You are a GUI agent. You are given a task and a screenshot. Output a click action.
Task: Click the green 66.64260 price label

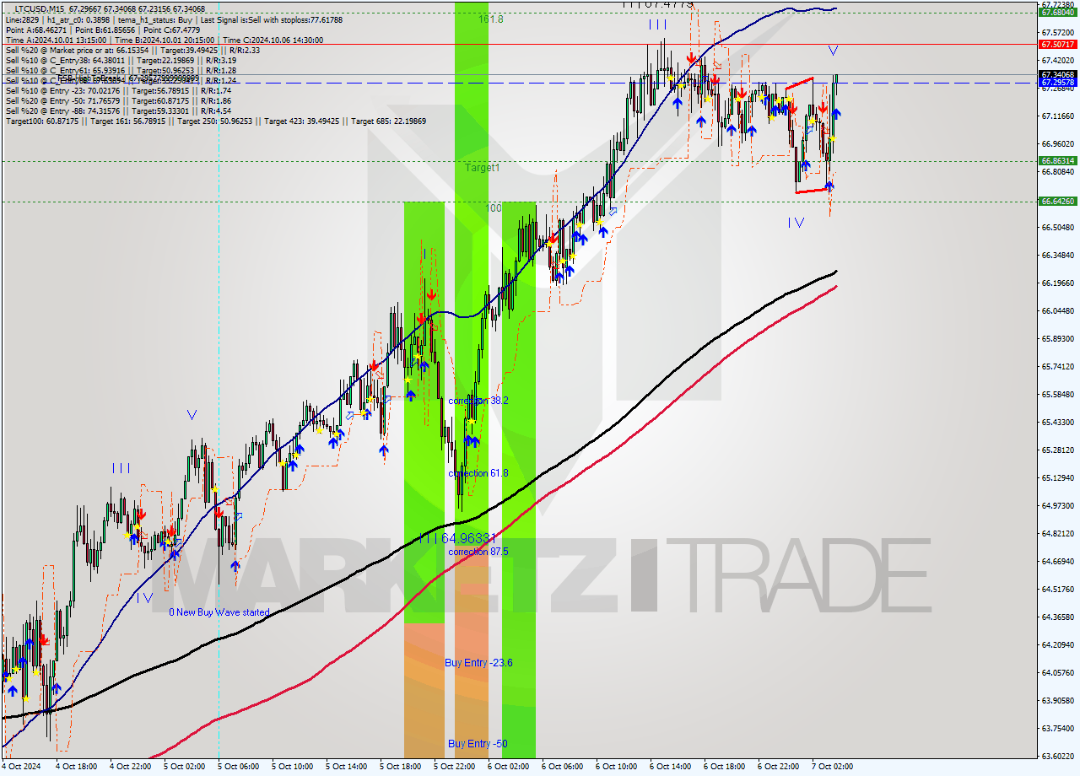tap(1057, 201)
